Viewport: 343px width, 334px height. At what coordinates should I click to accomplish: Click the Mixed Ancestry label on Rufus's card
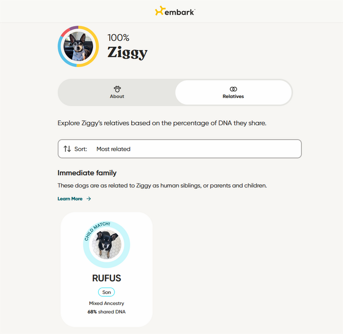pos(107,303)
